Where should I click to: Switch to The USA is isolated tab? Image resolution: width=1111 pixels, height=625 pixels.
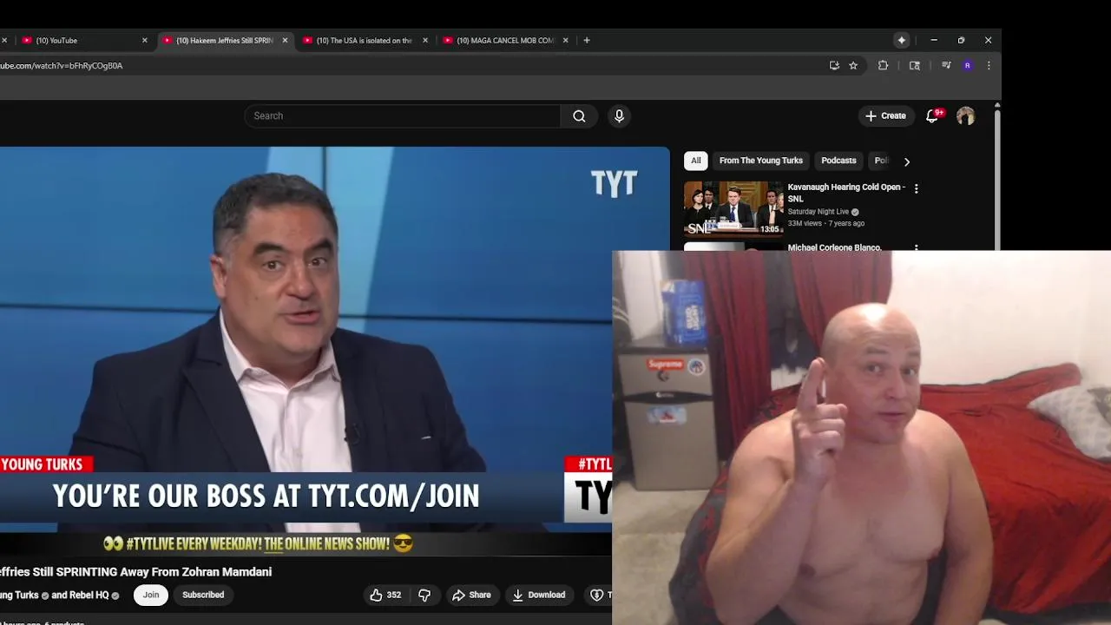364,41
